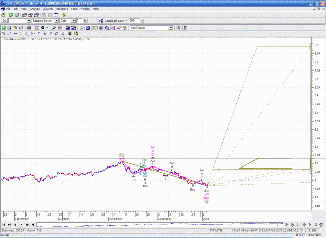Click the four-way pan arrows icon at bottom

pyautogui.click(x=304, y=224)
